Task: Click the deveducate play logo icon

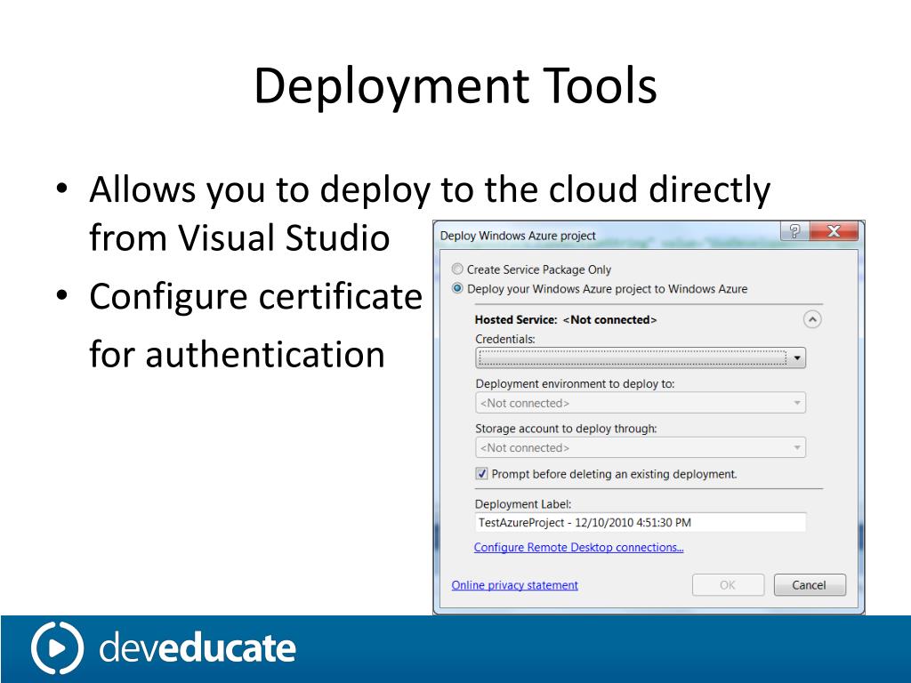Action: 57,648
